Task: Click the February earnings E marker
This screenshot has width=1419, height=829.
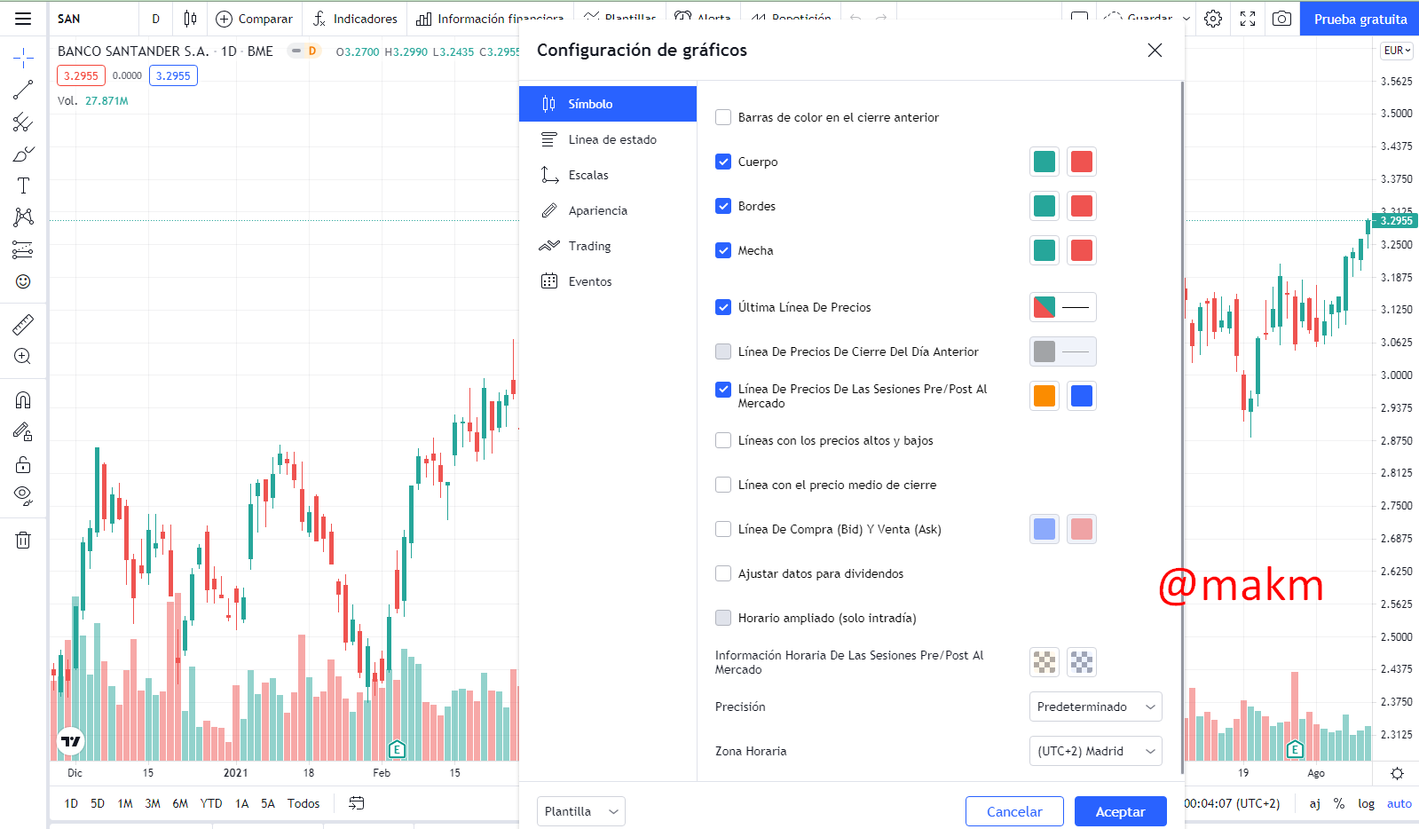Action: pos(398,749)
